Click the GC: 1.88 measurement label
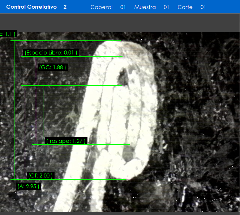This screenshot has height=215, width=240. [52, 67]
